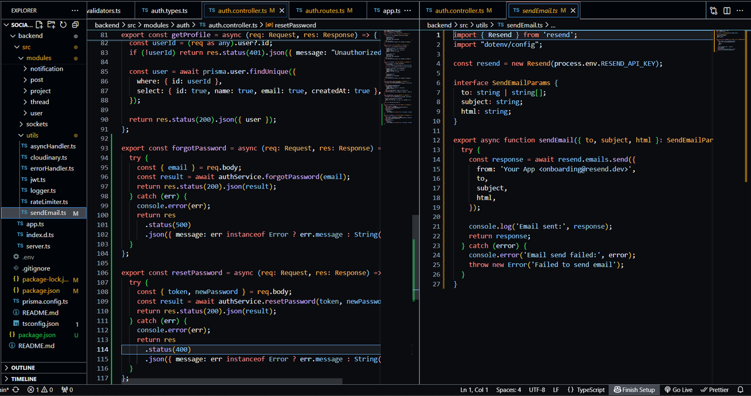
Task: Open Explorer views and more actions menu
Action: pos(75,11)
